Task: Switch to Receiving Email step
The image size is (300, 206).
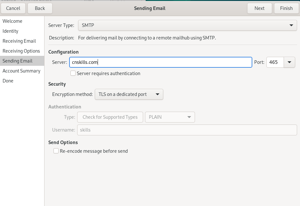Action: pyautogui.click(x=22, y=41)
